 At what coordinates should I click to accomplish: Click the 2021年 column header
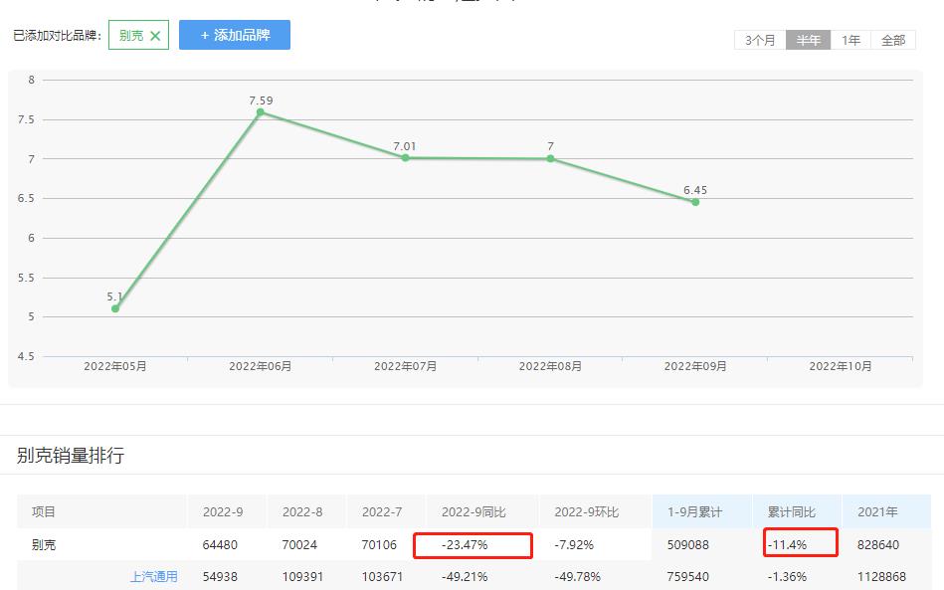point(877,512)
